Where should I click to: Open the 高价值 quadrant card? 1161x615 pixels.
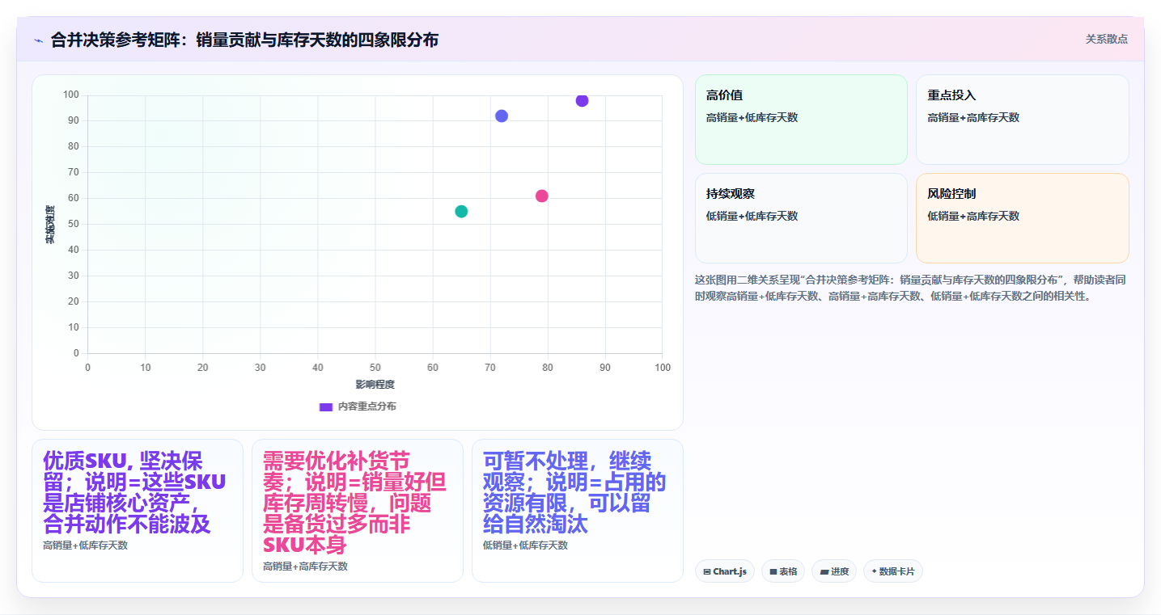coord(801,120)
